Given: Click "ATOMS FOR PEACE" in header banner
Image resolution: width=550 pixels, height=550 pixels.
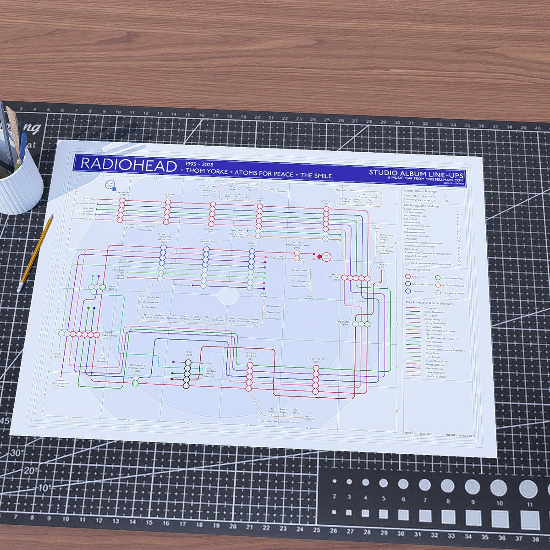Looking at the screenshot, I should click(x=264, y=174).
